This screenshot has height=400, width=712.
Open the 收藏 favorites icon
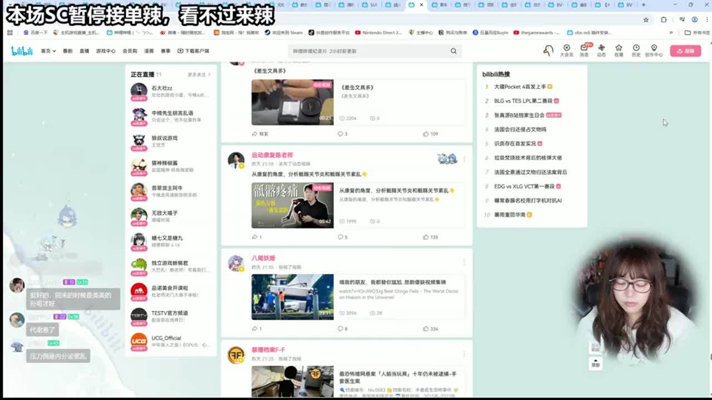(619, 50)
